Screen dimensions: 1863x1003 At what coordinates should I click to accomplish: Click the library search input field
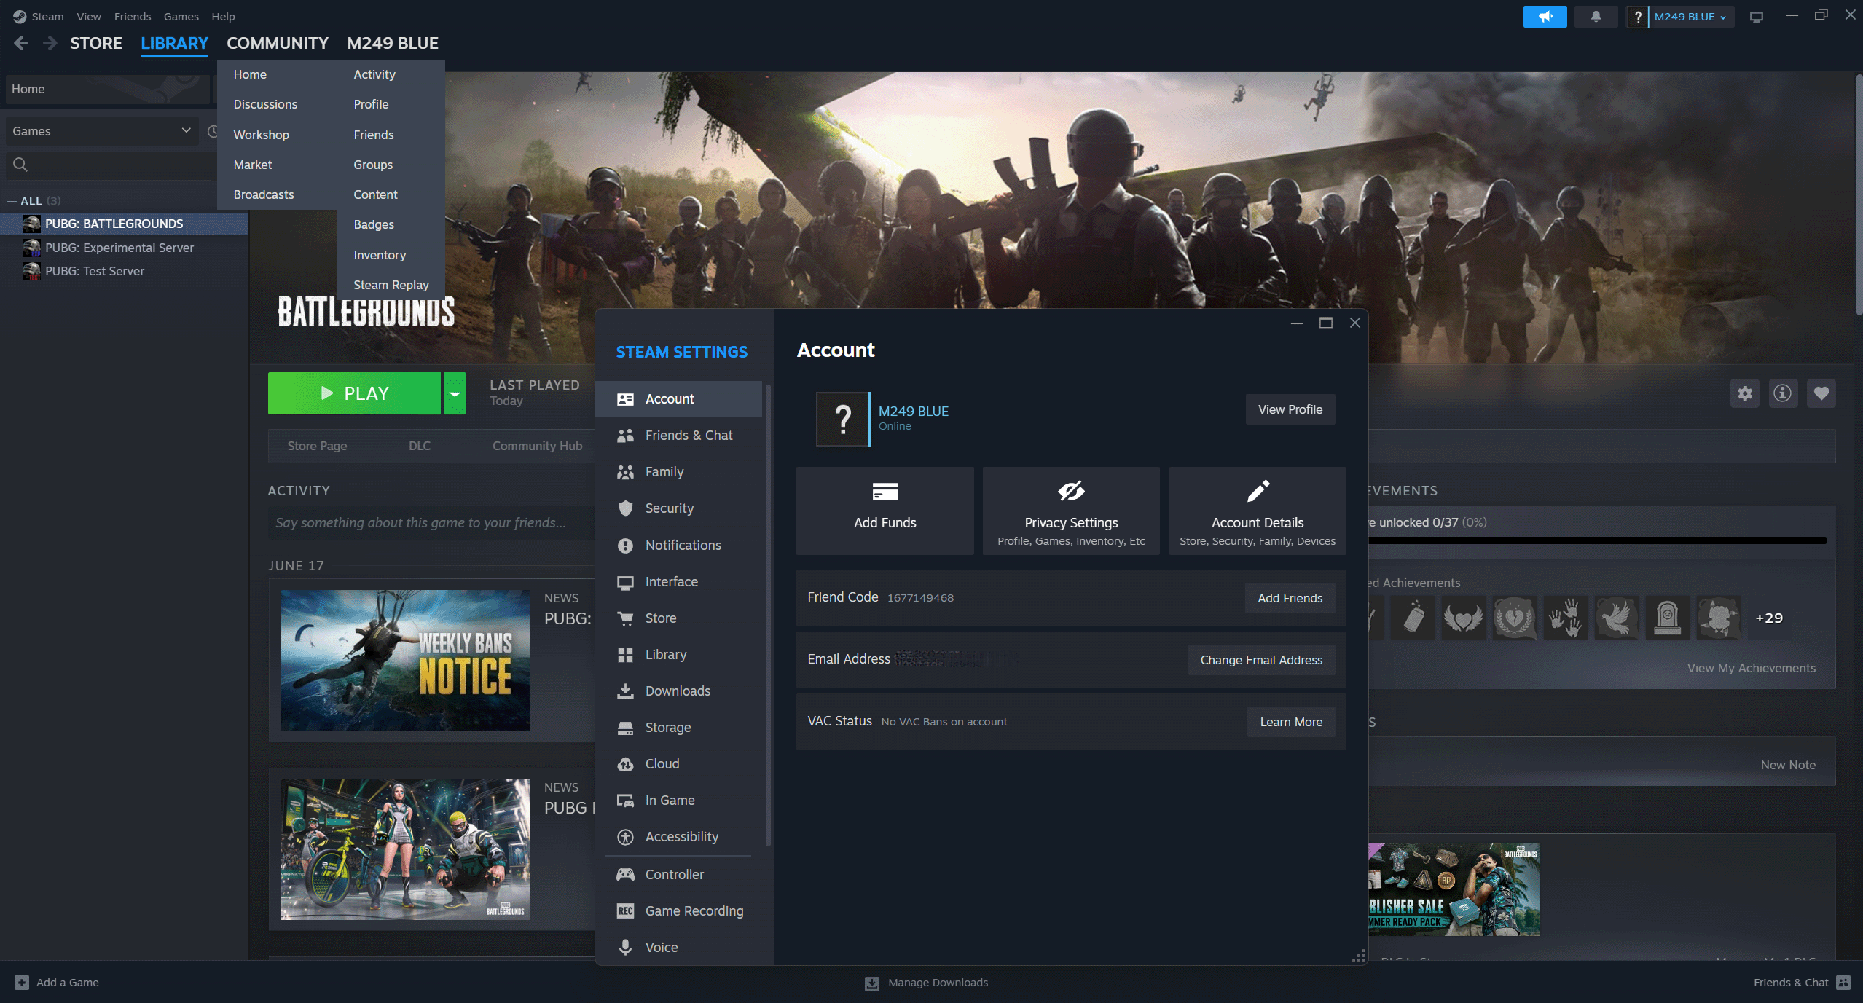[111, 165]
